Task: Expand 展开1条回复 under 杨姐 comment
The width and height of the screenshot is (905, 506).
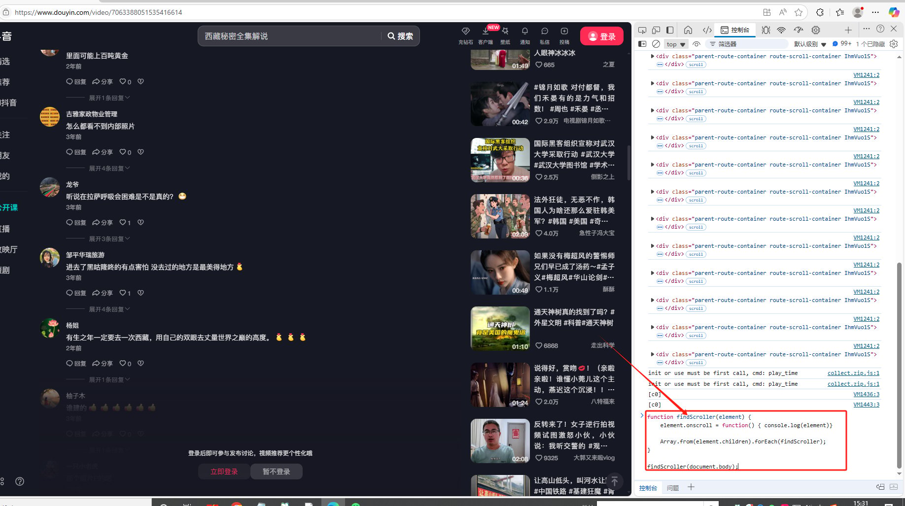Action: point(109,380)
